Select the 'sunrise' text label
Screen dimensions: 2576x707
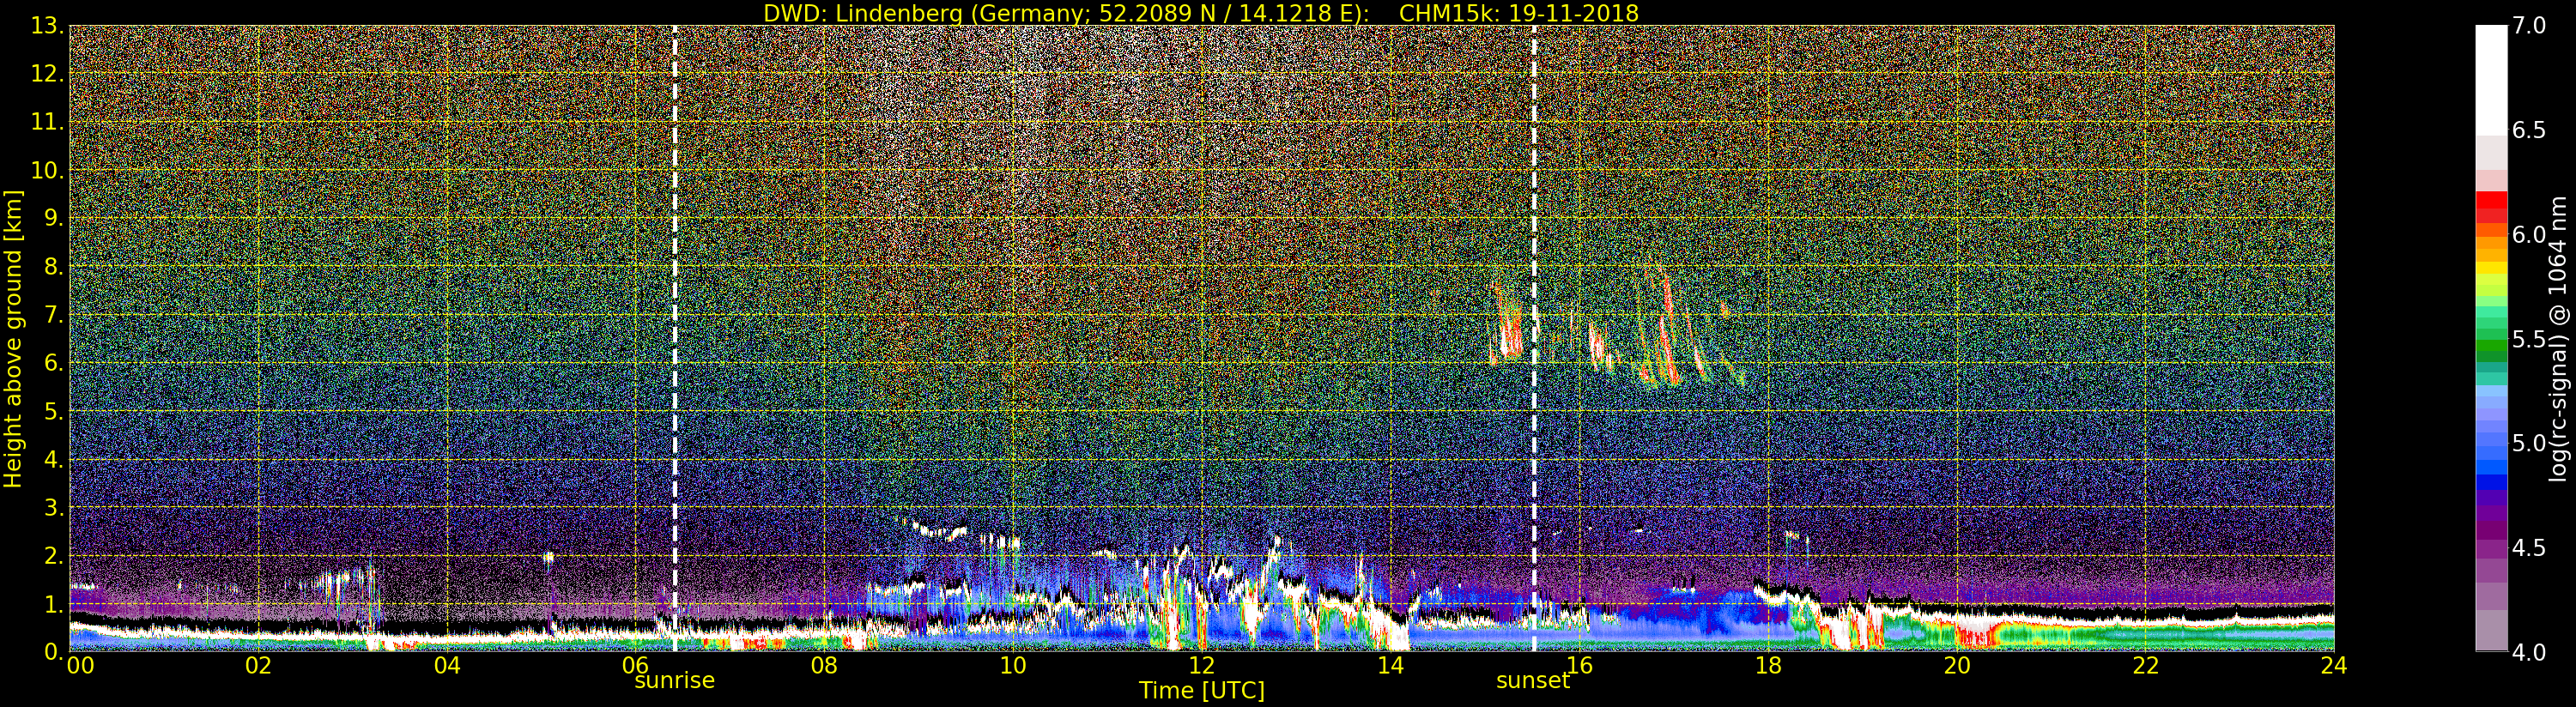[675, 681]
